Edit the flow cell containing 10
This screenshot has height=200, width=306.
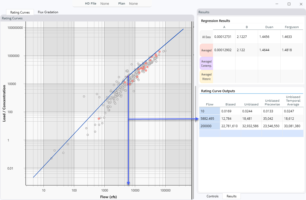tap(209, 111)
